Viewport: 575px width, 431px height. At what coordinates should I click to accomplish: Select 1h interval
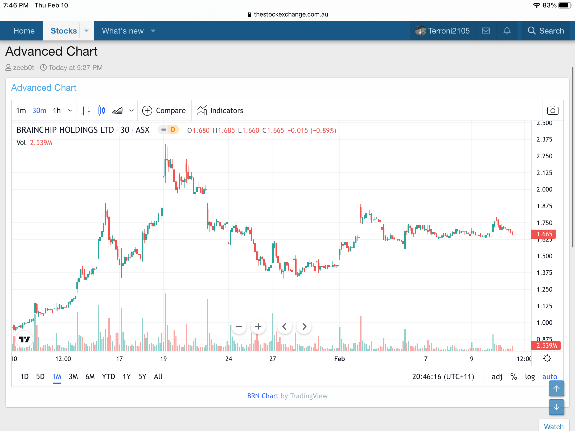point(57,110)
